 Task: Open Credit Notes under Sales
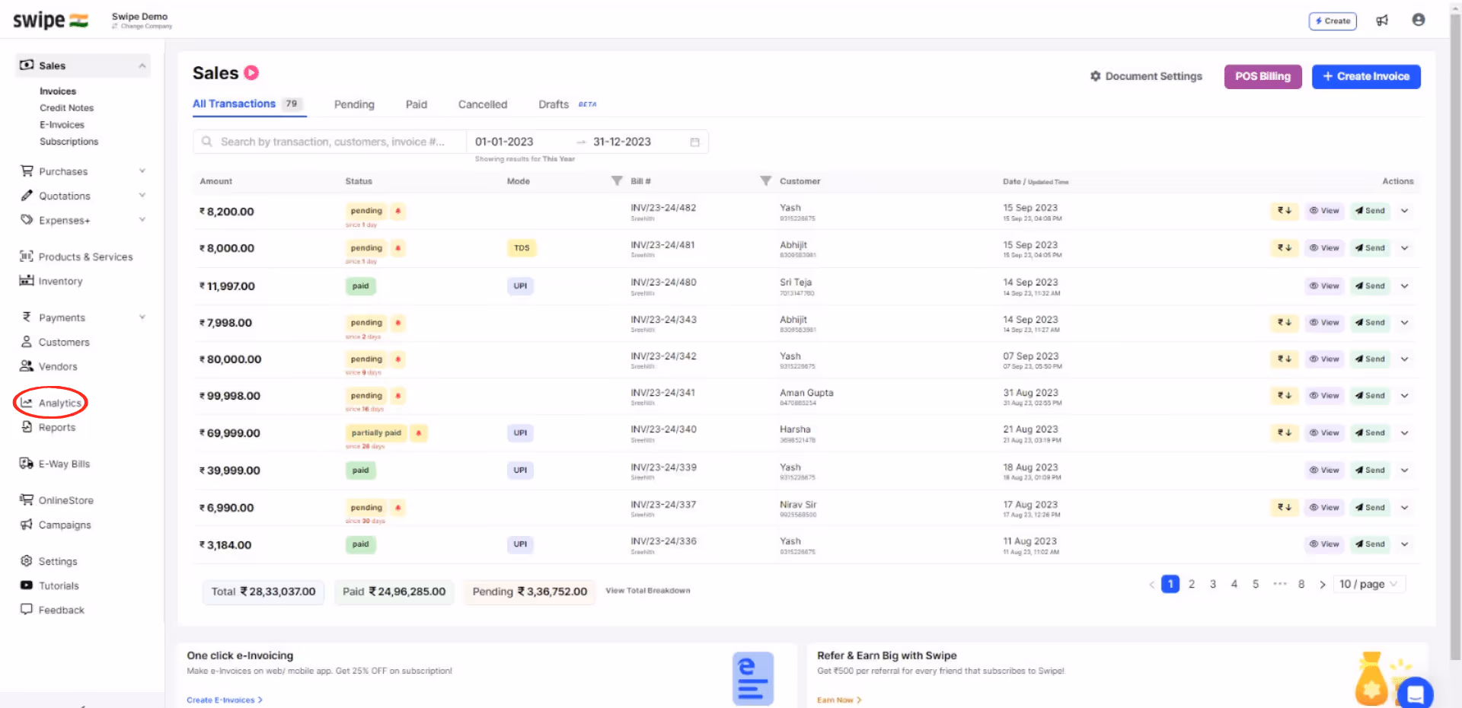click(67, 108)
